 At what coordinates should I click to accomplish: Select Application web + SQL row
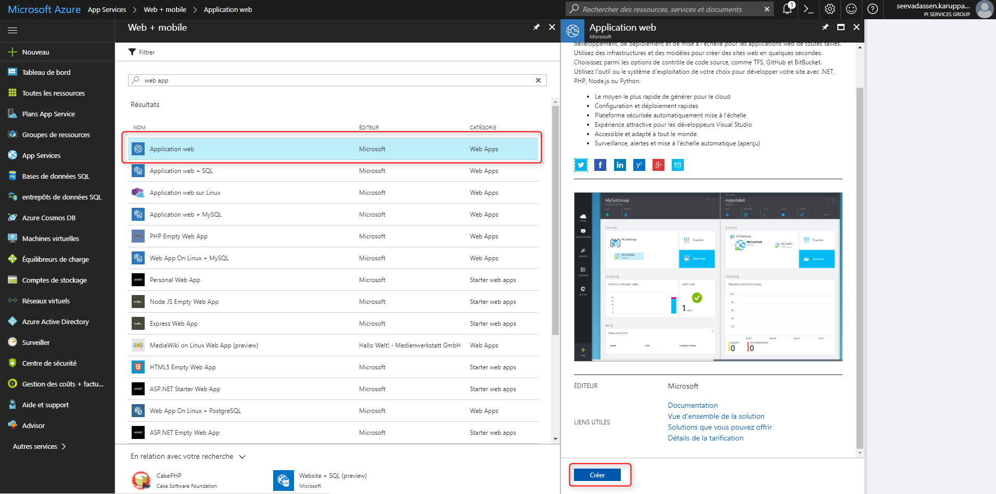[333, 171]
